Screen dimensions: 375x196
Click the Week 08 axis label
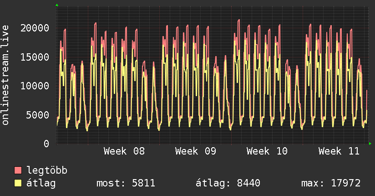(x=124, y=151)
